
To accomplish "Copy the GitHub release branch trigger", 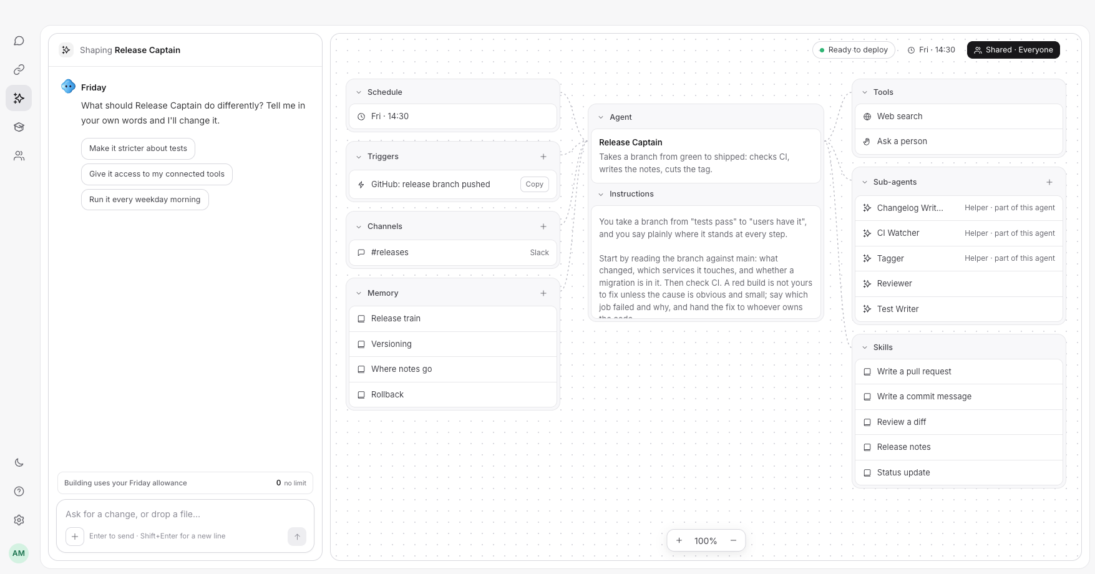I will [x=534, y=184].
